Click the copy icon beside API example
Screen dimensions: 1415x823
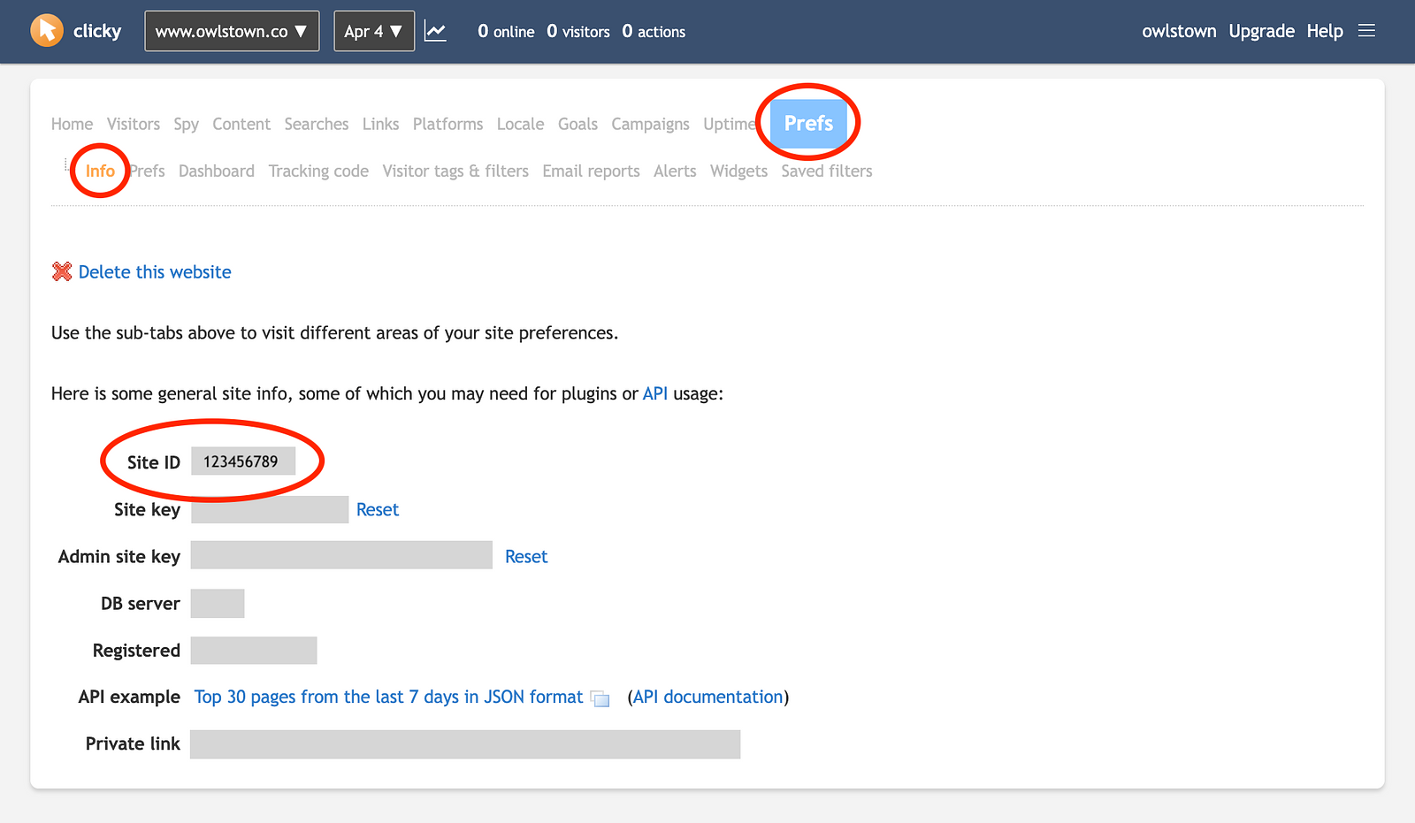pyautogui.click(x=600, y=698)
